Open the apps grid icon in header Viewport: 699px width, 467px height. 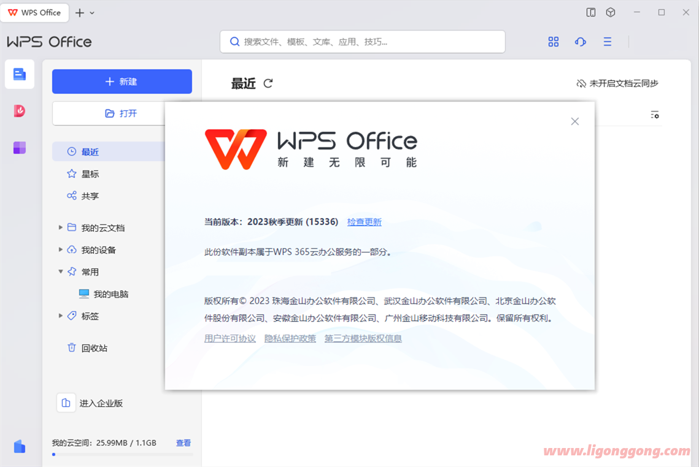tap(553, 42)
